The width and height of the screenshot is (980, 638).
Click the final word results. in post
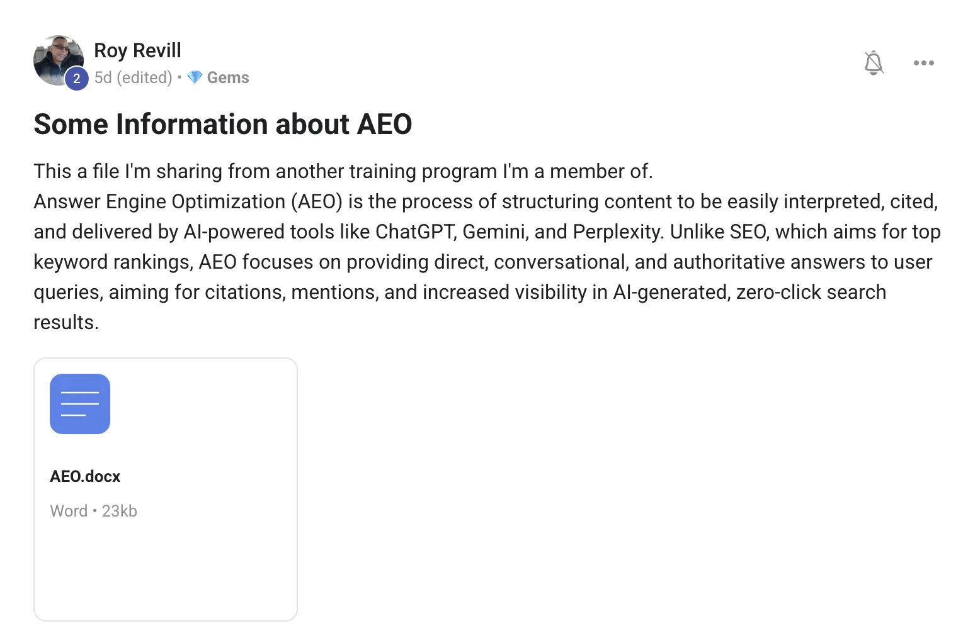pos(66,322)
